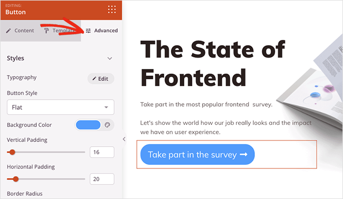Click the Edit typography button
The image size is (343, 199).
click(101, 78)
